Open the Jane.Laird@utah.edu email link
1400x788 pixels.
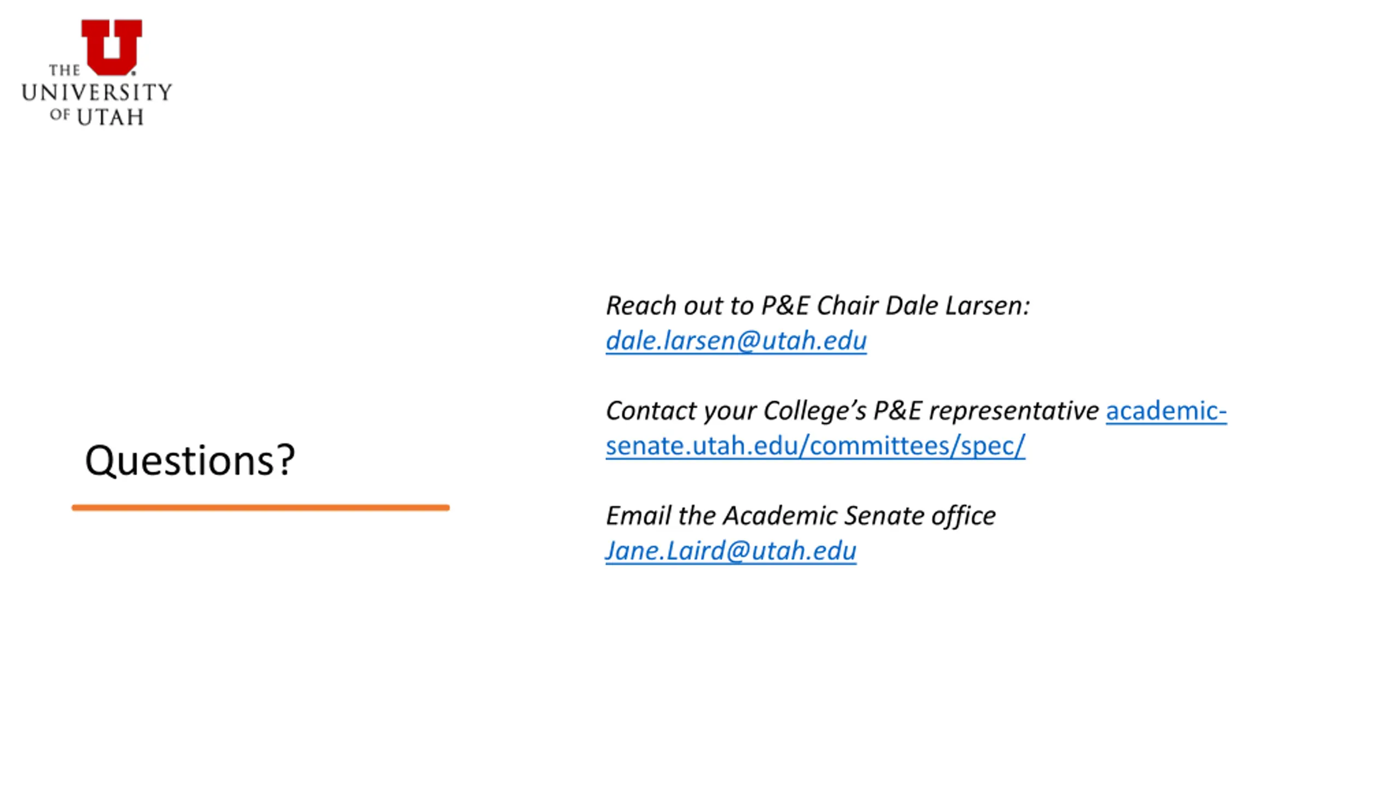tap(731, 551)
